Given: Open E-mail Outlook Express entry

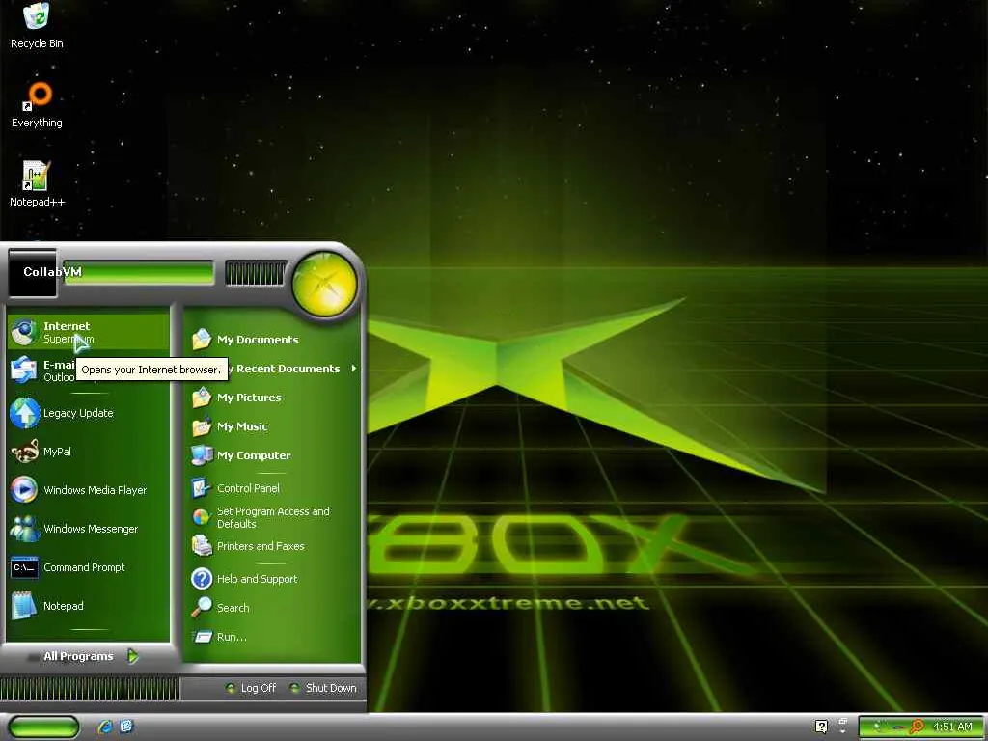Looking at the screenshot, I should tap(88, 370).
